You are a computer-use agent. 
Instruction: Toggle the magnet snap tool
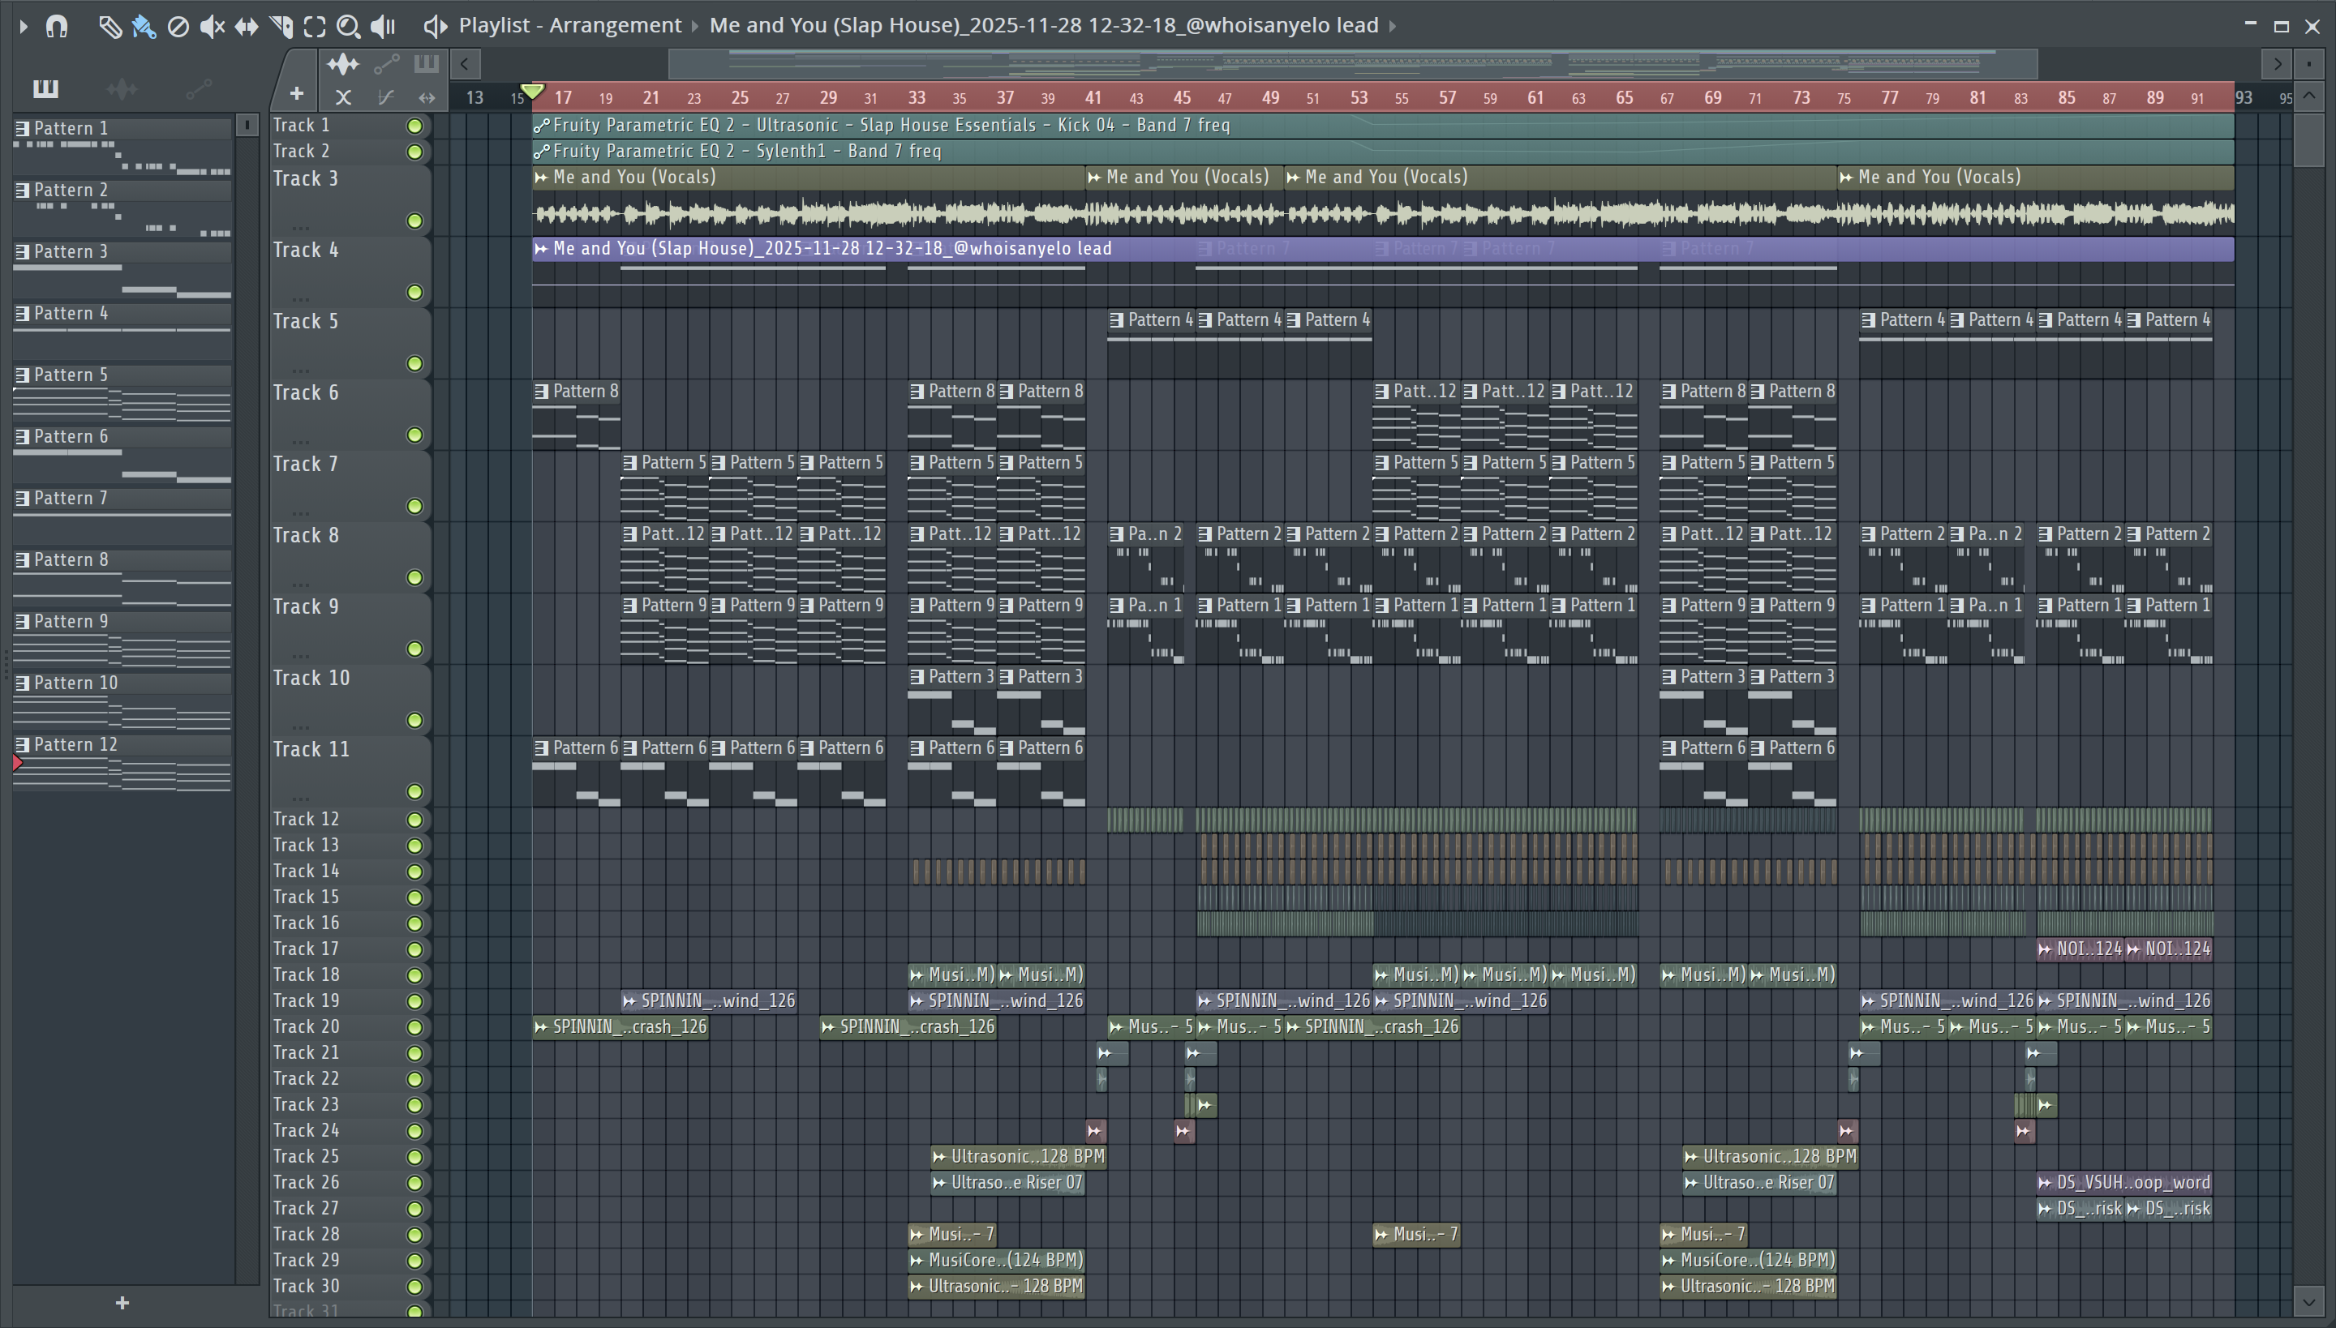(x=57, y=26)
